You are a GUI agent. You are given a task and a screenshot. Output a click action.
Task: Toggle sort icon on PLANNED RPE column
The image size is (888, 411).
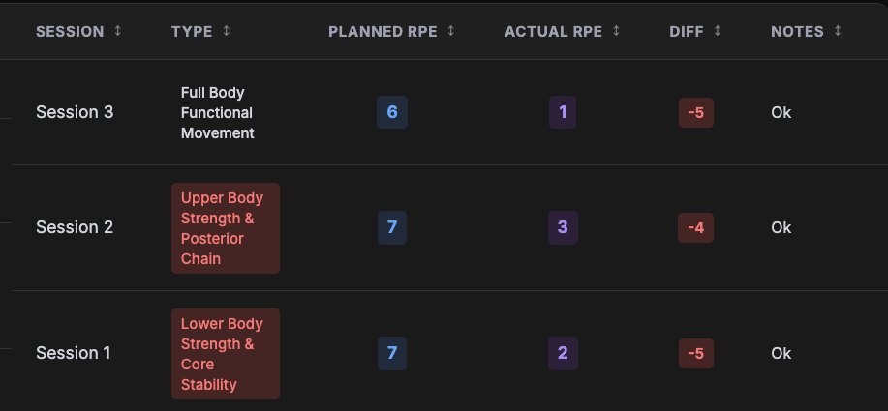point(451,31)
